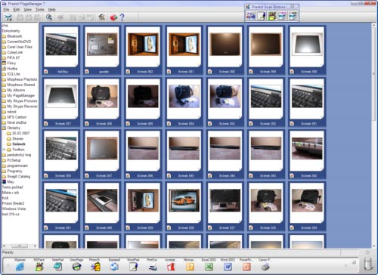This screenshot has width=378, height=275.
Task: Select the My PageManager folder
Action: point(20,95)
